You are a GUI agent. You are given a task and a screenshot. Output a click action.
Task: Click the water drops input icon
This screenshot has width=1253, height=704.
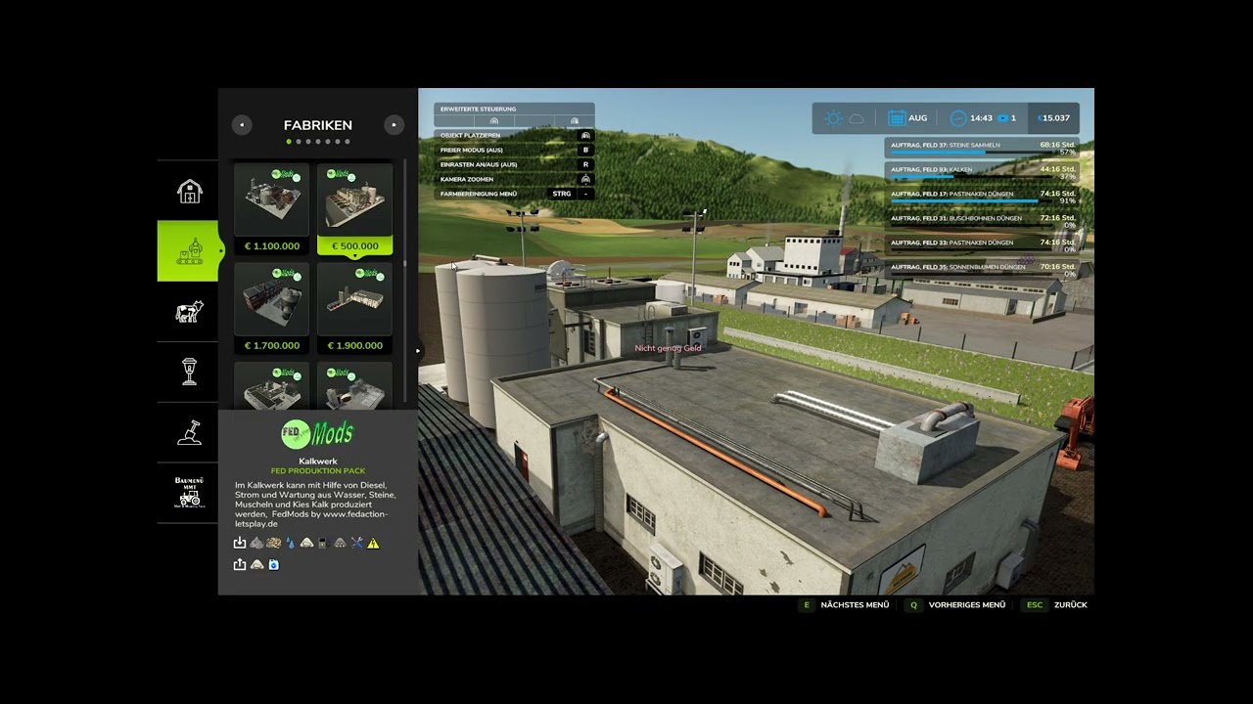coord(290,543)
